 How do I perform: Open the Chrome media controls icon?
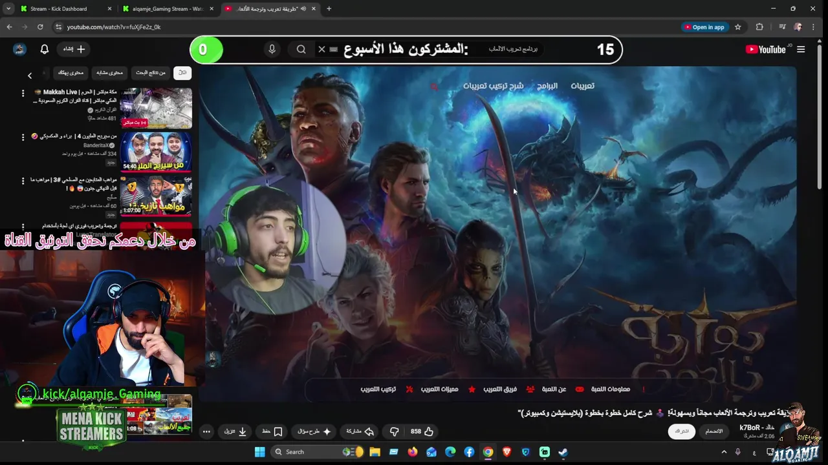782,27
